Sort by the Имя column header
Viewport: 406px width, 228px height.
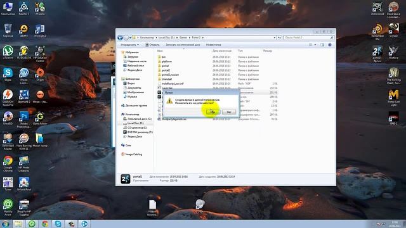[x=160, y=51]
